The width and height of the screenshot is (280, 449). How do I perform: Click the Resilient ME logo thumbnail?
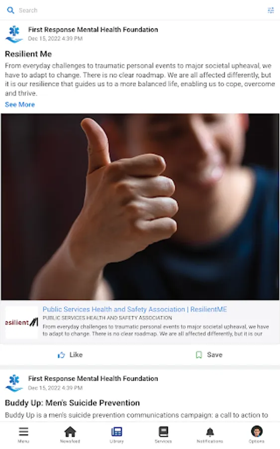tap(22, 322)
